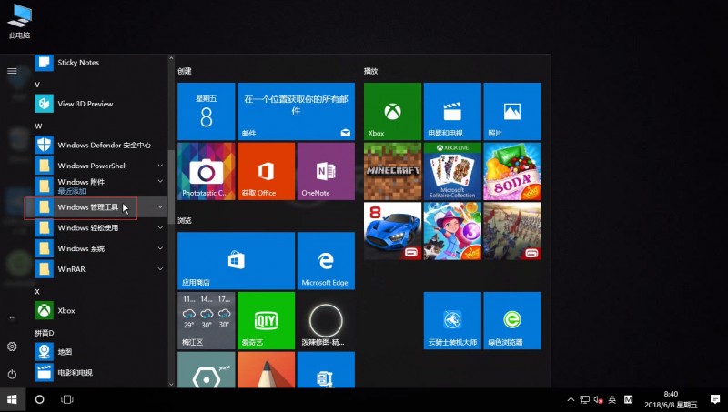The height and width of the screenshot is (412, 728).
Task: Launch the 爱奇艺 iQIYI tile
Action: pos(266,321)
